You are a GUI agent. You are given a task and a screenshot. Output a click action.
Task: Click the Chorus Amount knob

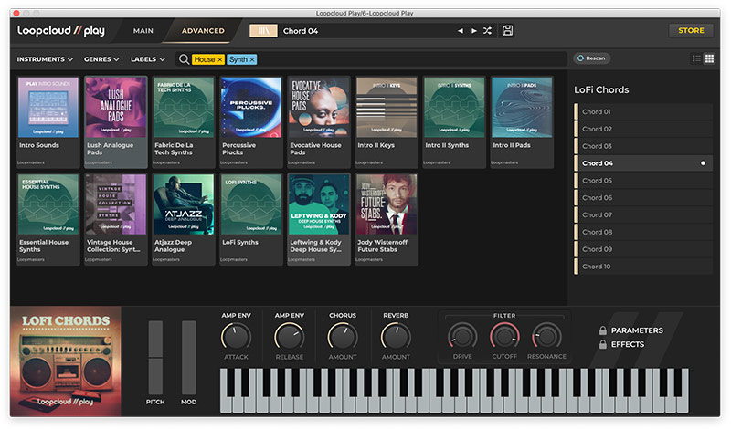pos(342,337)
